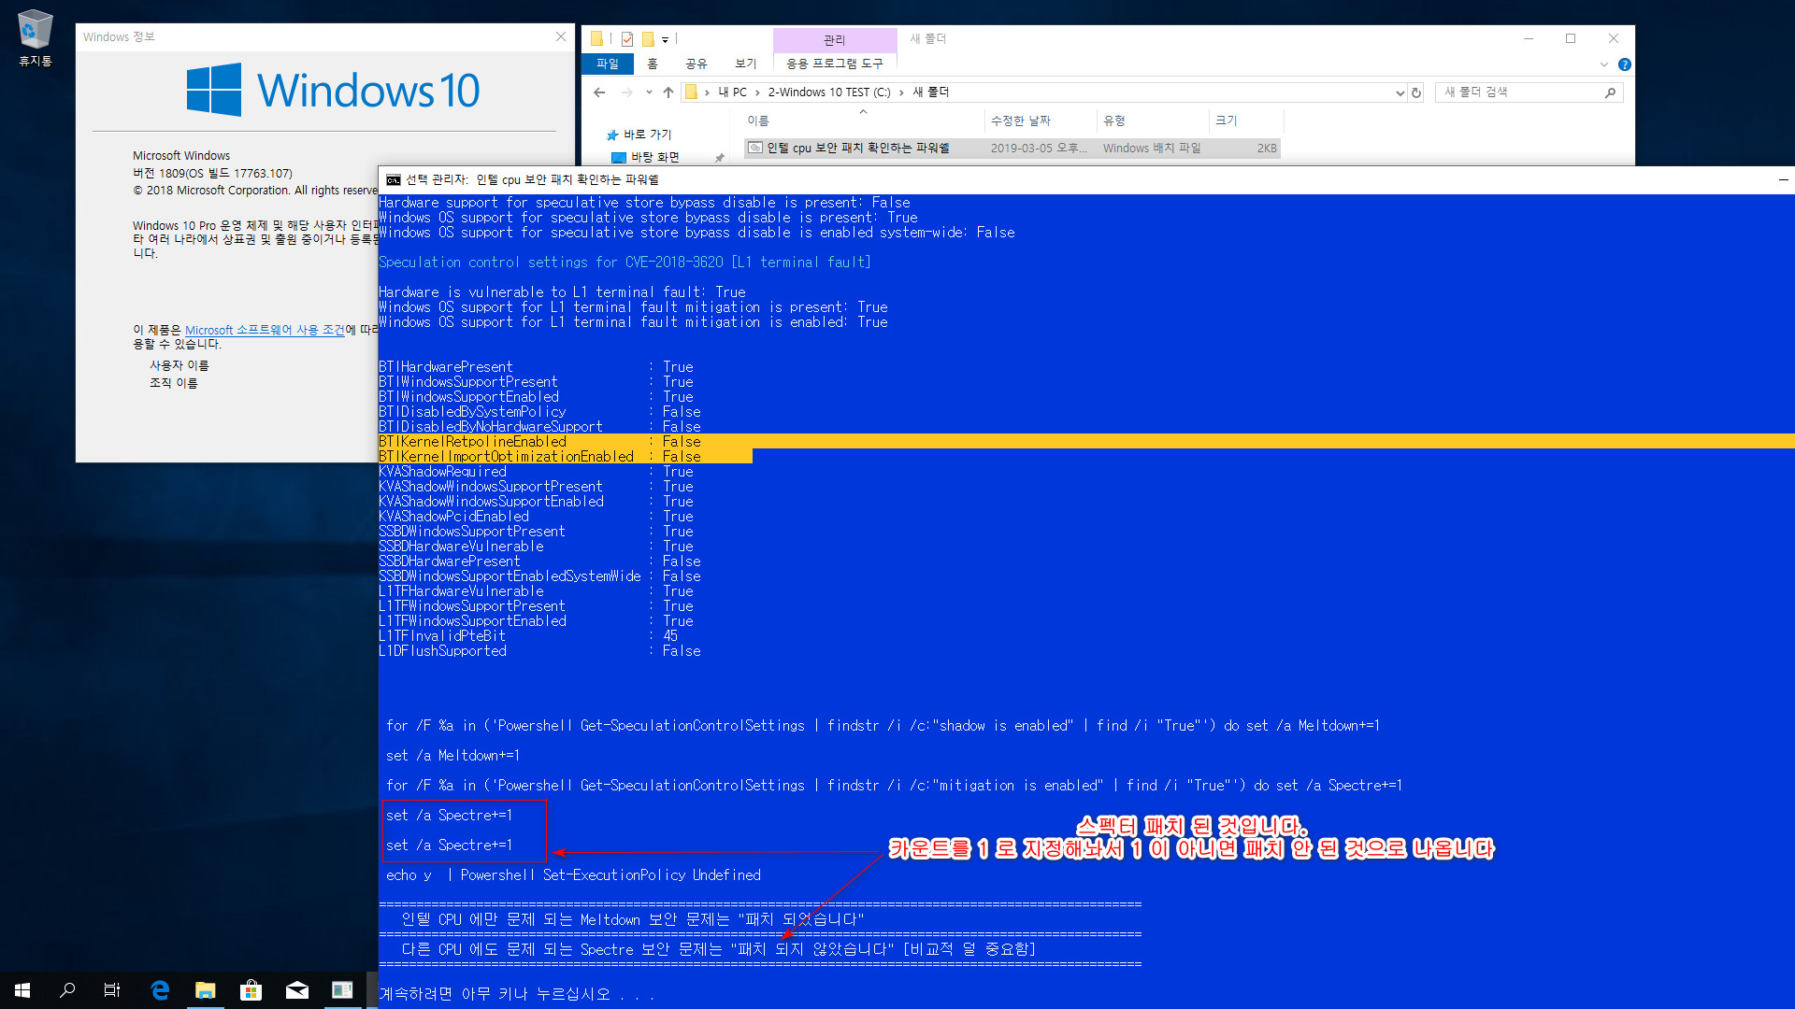Click Explorer quick access properties icon
This screenshot has width=1795, height=1009.
pyautogui.click(x=627, y=39)
